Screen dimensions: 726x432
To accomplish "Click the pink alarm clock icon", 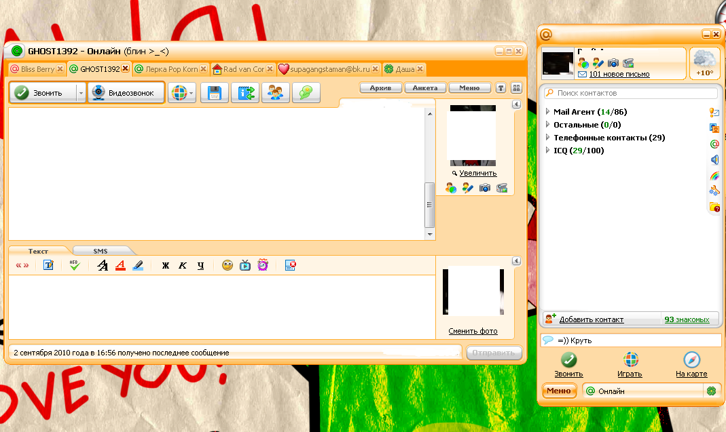I will (263, 265).
